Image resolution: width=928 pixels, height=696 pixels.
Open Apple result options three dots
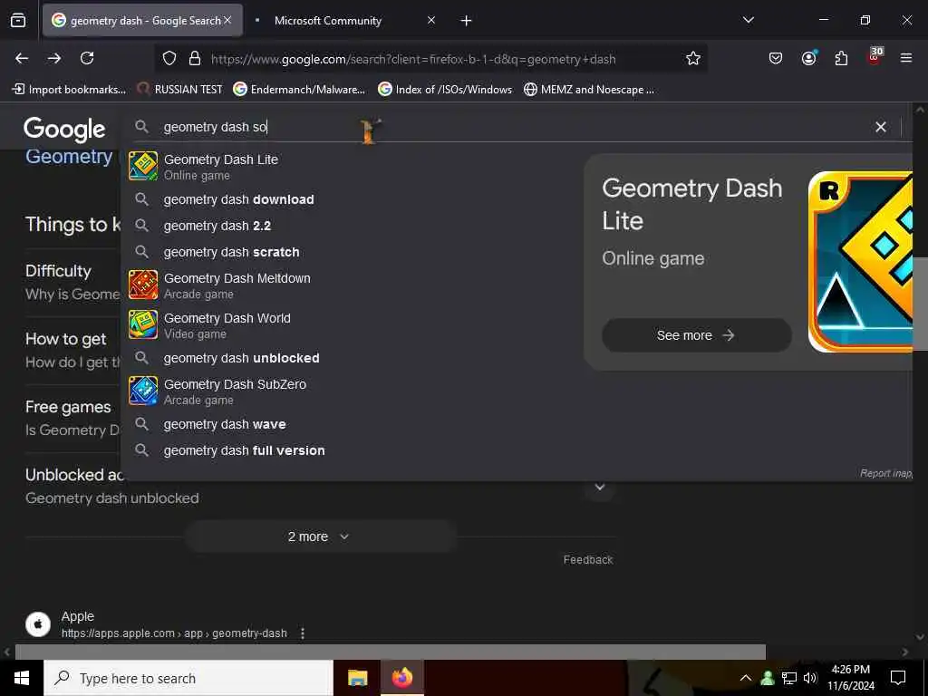[303, 633]
